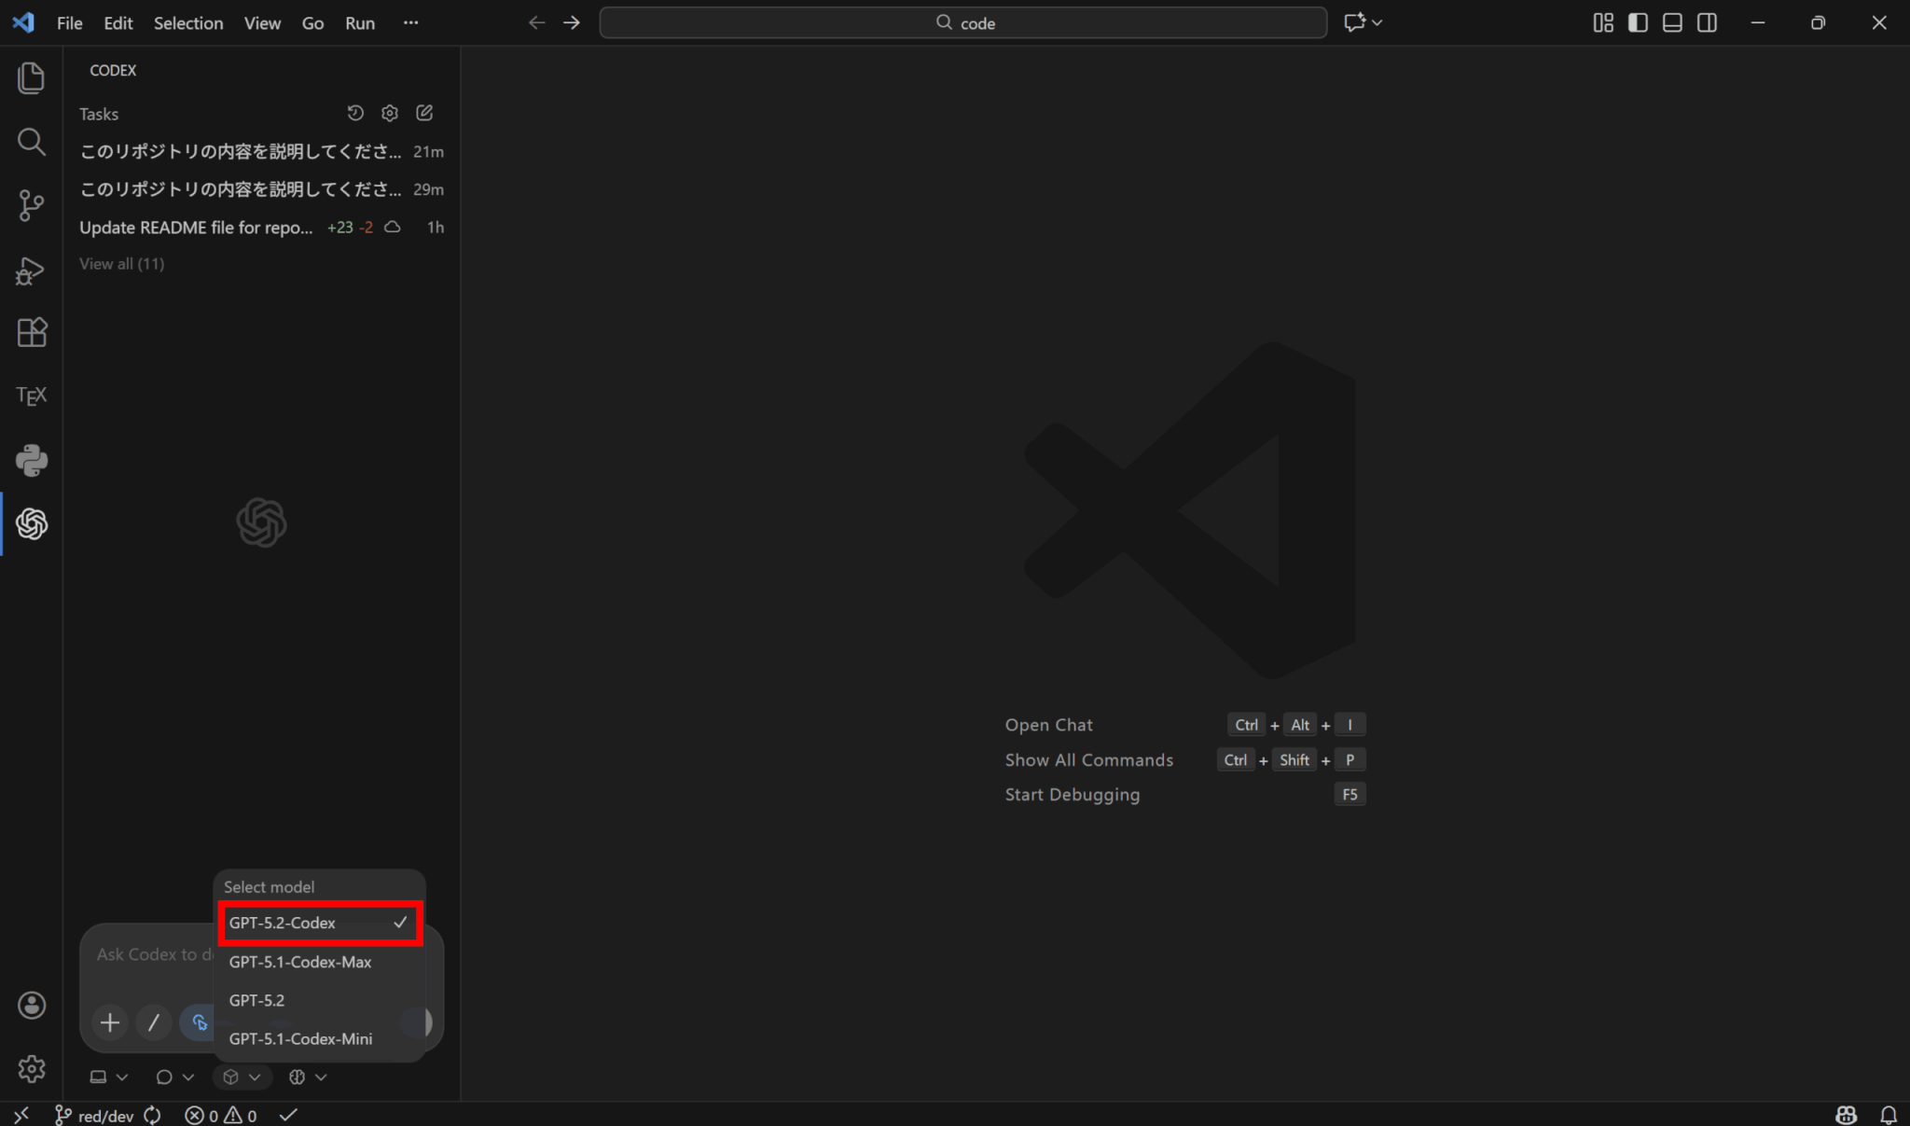Collapse the model selector dropdown cube icon

(241, 1077)
